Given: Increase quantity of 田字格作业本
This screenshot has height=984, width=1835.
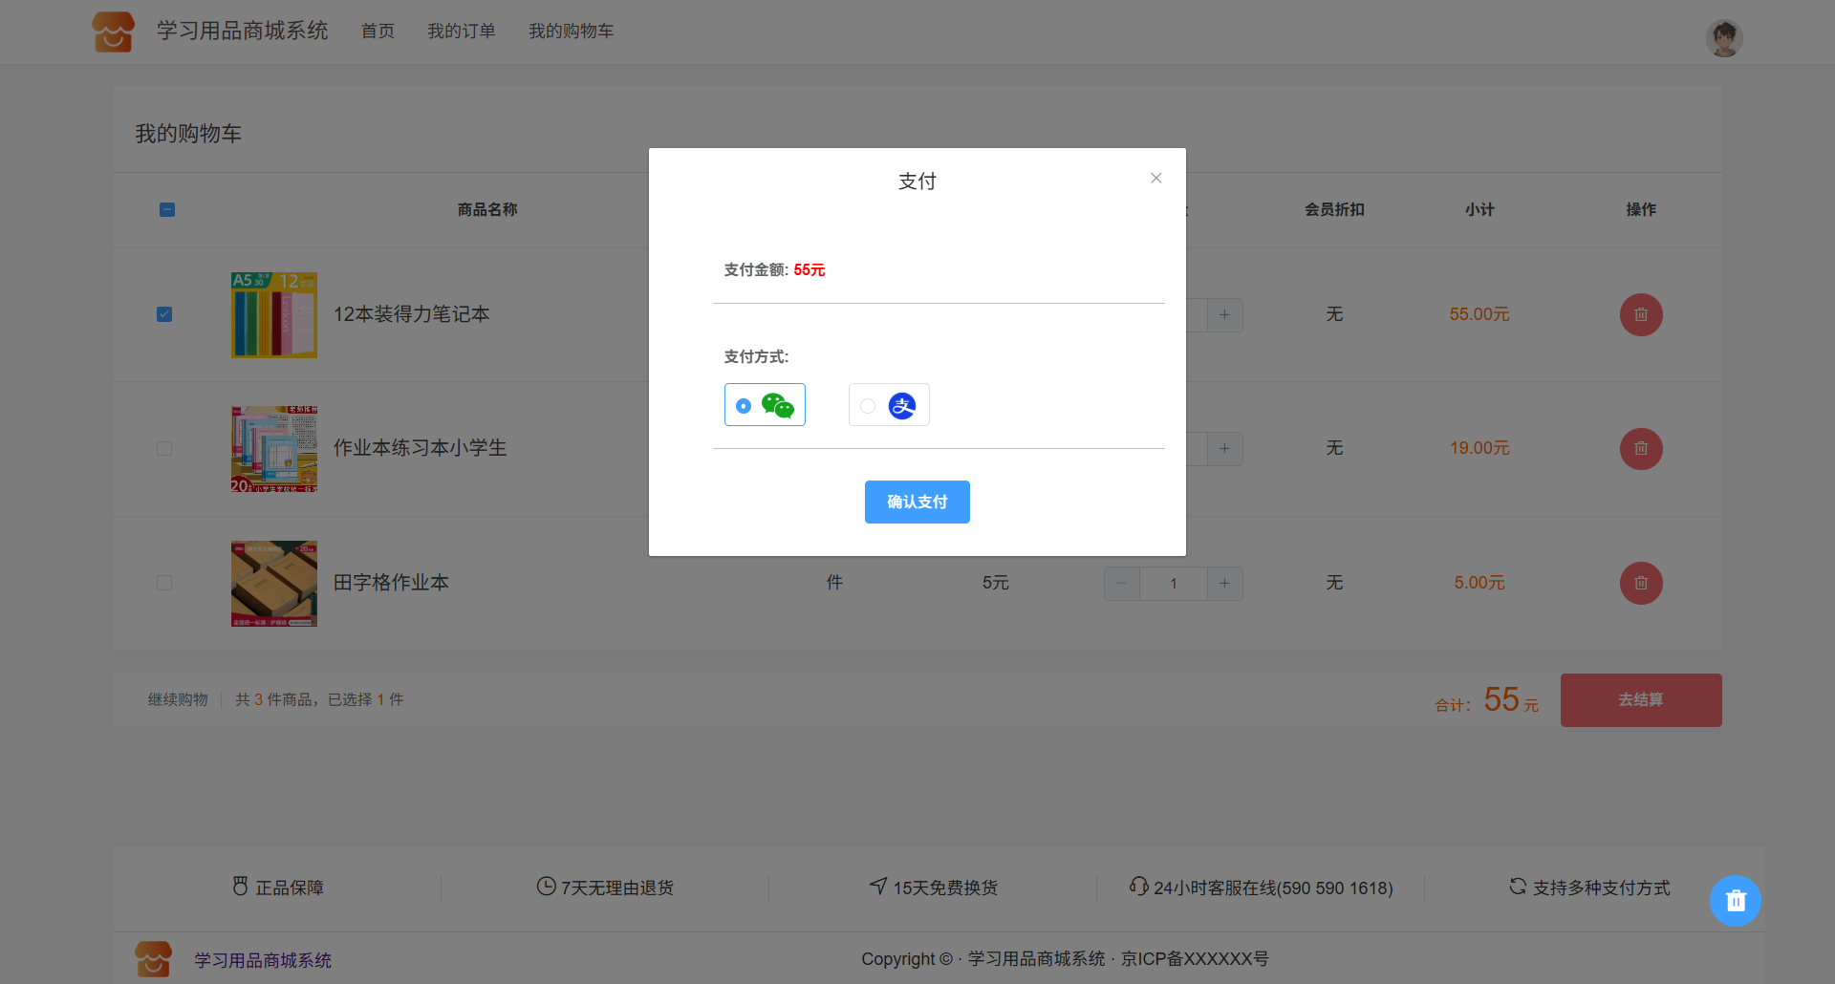Looking at the screenshot, I should tap(1224, 583).
